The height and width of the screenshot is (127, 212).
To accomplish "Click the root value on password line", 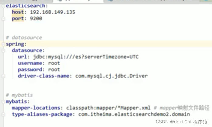I will click(x=54, y=70).
